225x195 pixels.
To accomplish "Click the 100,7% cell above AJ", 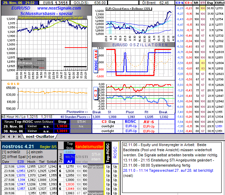I will coord(70,157).
